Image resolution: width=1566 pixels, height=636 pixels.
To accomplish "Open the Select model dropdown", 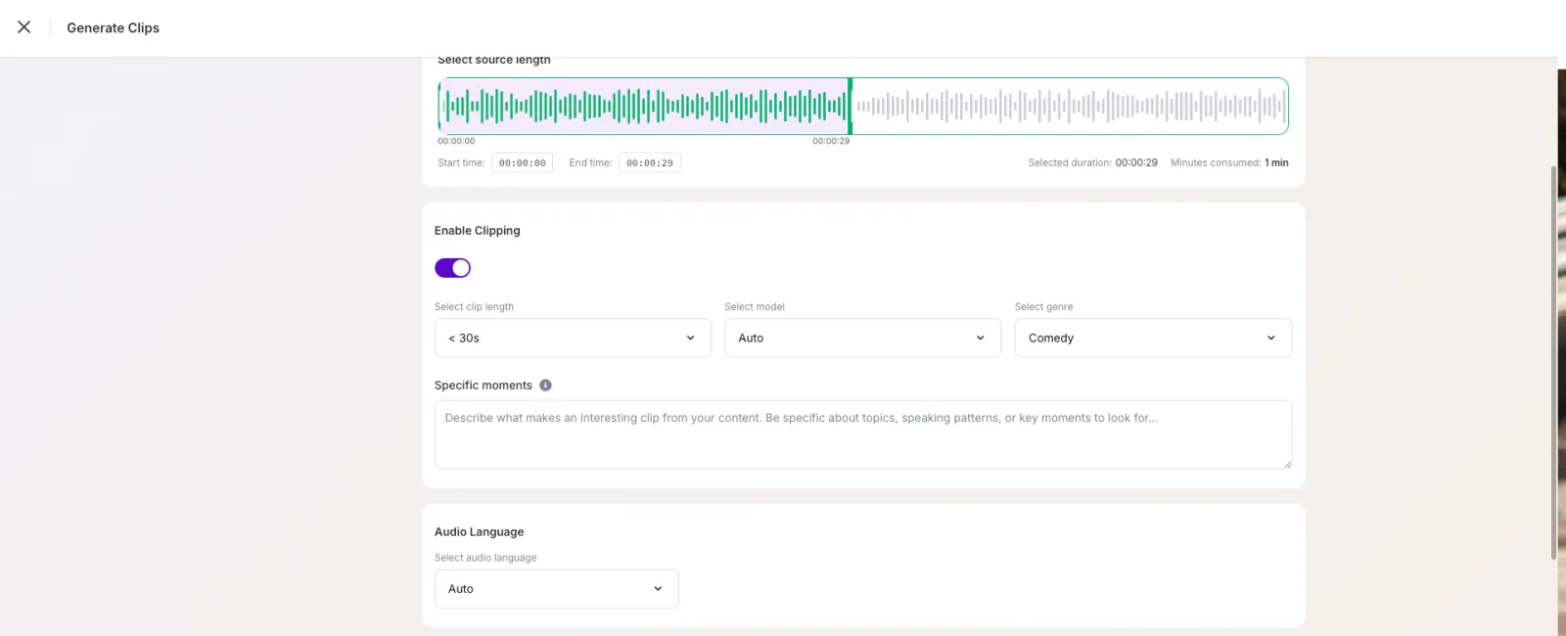I will pos(862,338).
